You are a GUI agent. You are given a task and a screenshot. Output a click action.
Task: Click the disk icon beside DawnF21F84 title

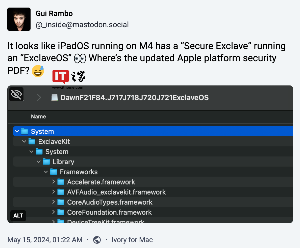[x=55, y=98]
